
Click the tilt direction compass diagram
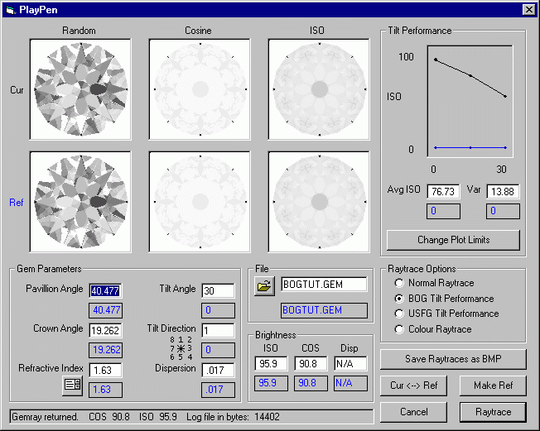(x=181, y=348)
